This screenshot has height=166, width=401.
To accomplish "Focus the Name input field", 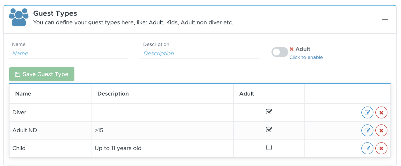I will [69, 53].
